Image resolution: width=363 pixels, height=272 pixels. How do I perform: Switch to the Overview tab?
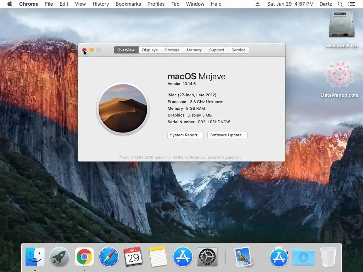[126, 50]
